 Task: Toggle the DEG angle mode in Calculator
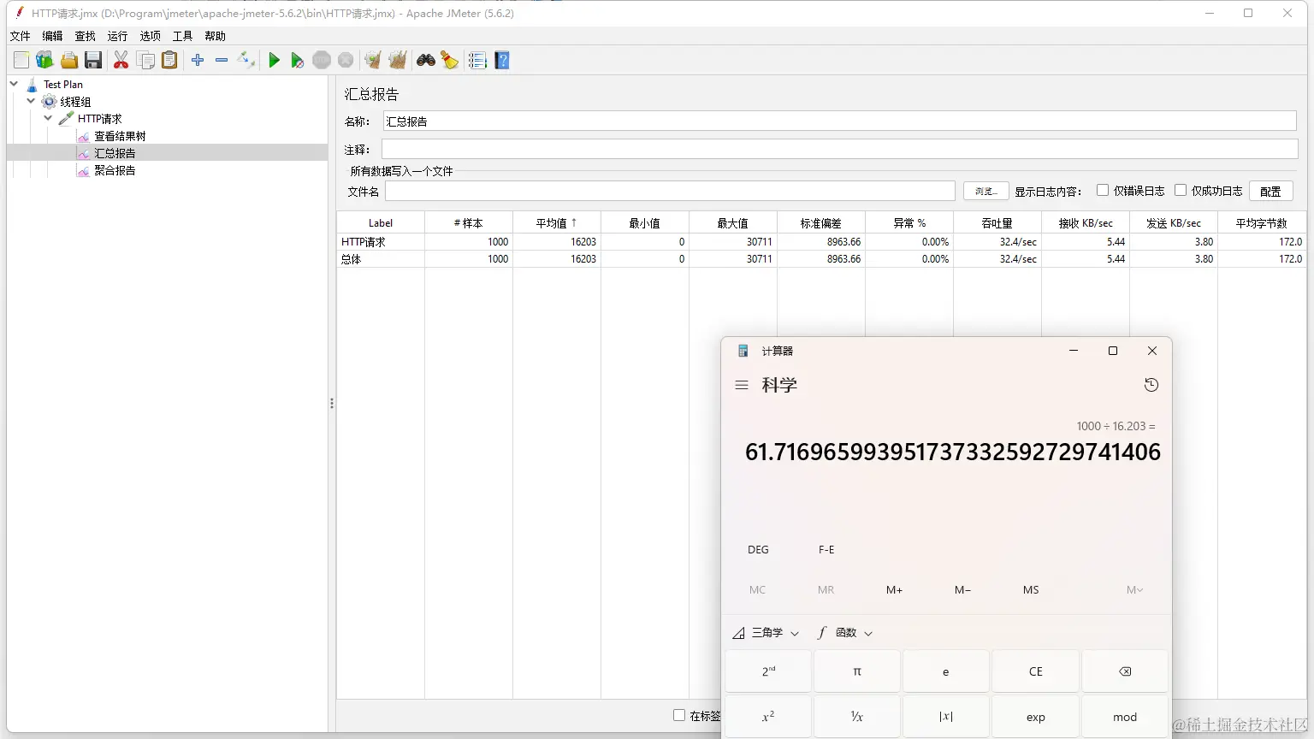pyautogui.click(x=758, y=550)
